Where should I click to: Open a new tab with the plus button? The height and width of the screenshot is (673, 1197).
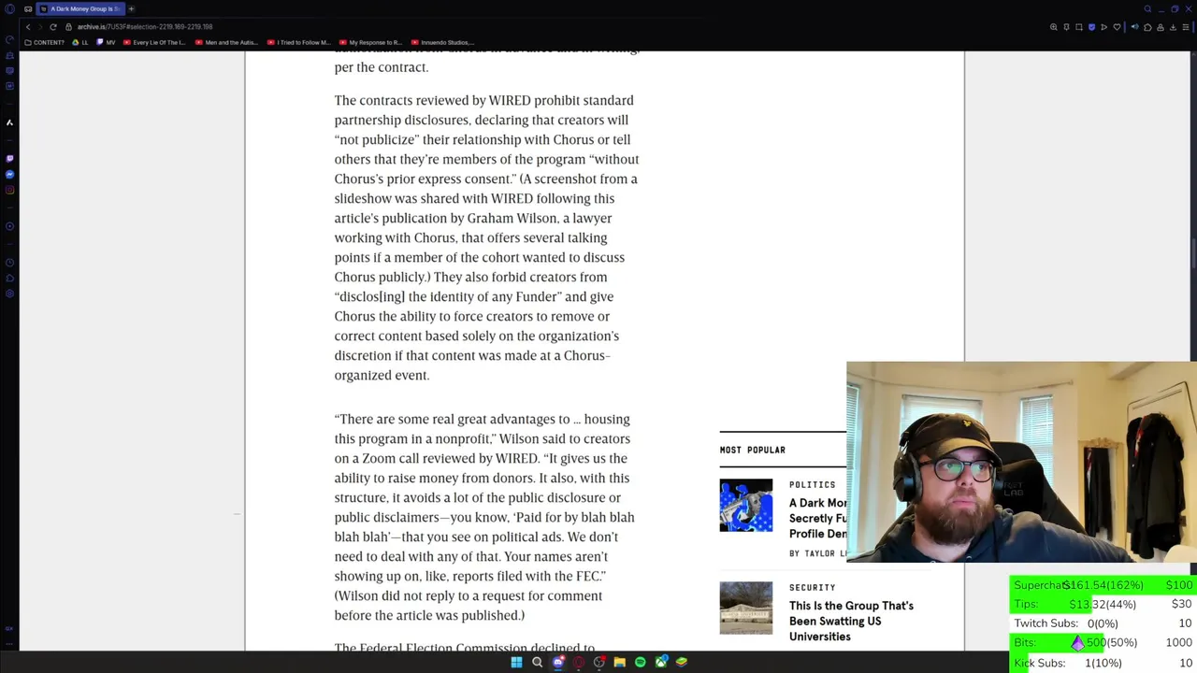(x=131, y=9)
